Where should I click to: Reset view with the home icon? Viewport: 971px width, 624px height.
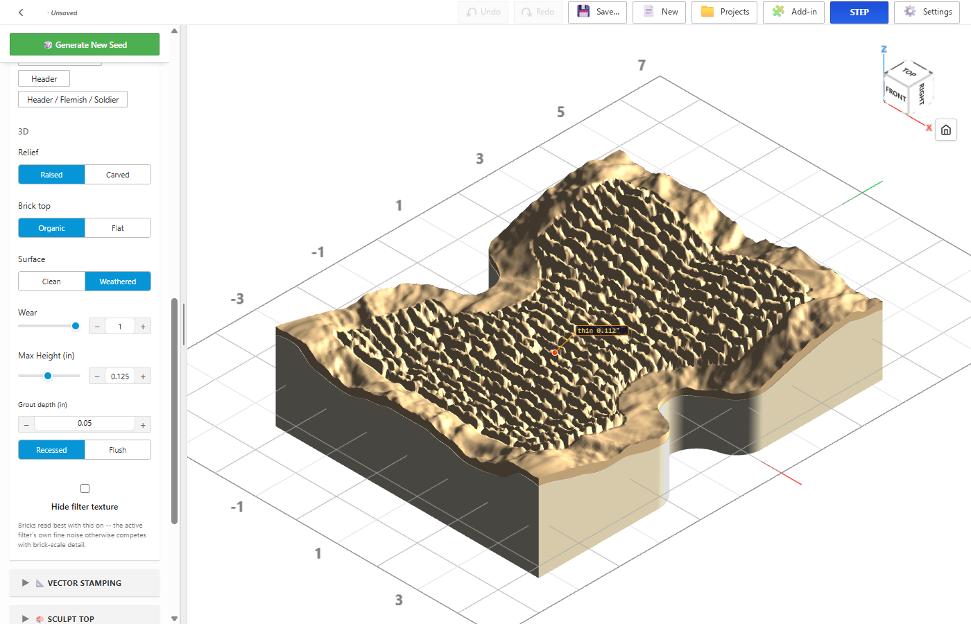(x=946, y=130)
